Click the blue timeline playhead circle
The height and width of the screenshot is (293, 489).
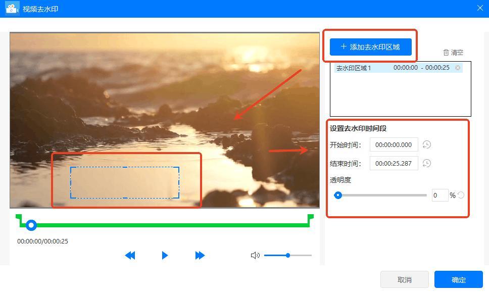tap(31, 225)
